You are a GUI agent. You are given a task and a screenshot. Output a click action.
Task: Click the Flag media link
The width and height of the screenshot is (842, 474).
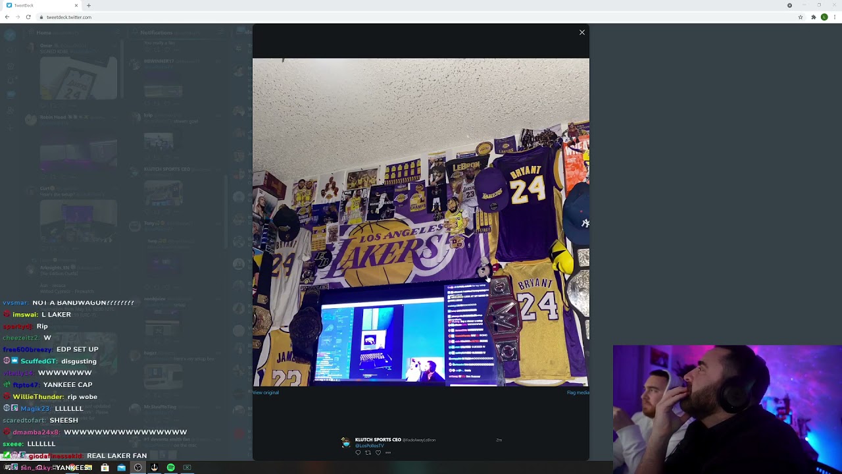pyautogui.click(x=578, y=392)
